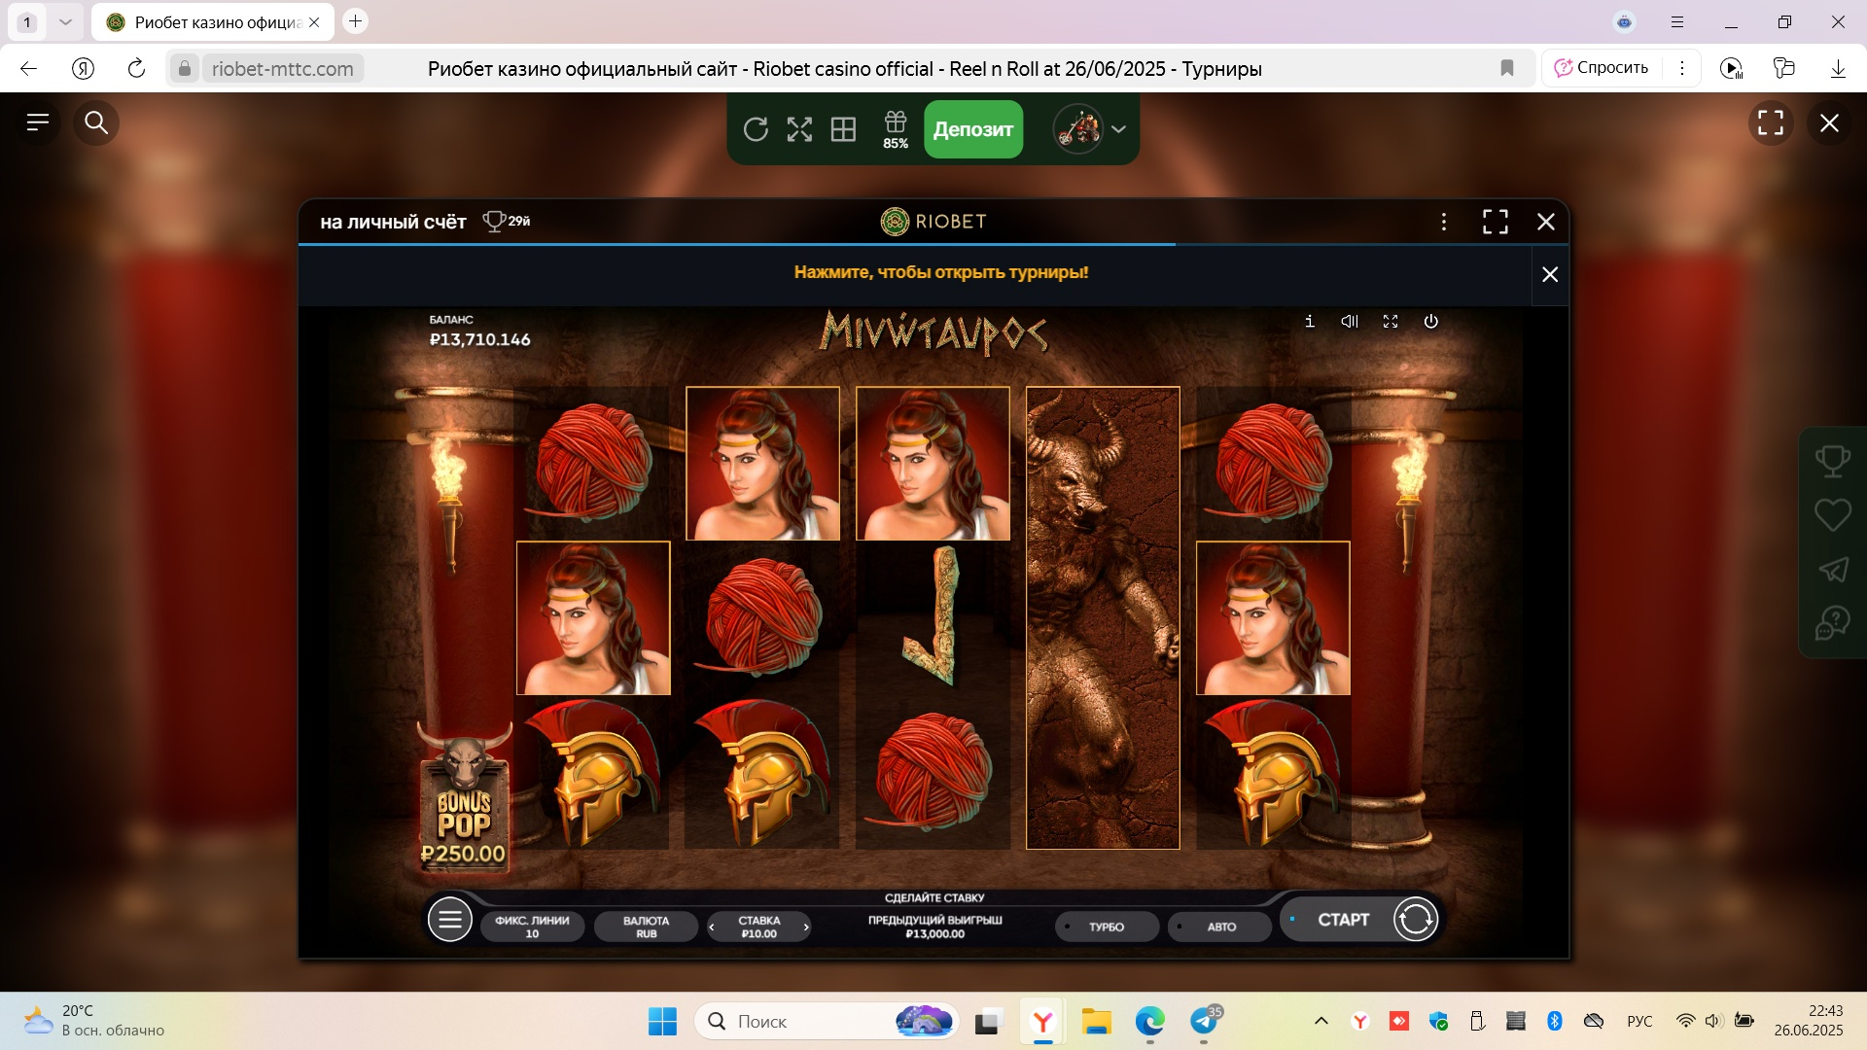Image resolution: width=1867 pixels, height=1050 pixels.
Task: Click the tournaments banner text
Action: click(x=940, y=273)
